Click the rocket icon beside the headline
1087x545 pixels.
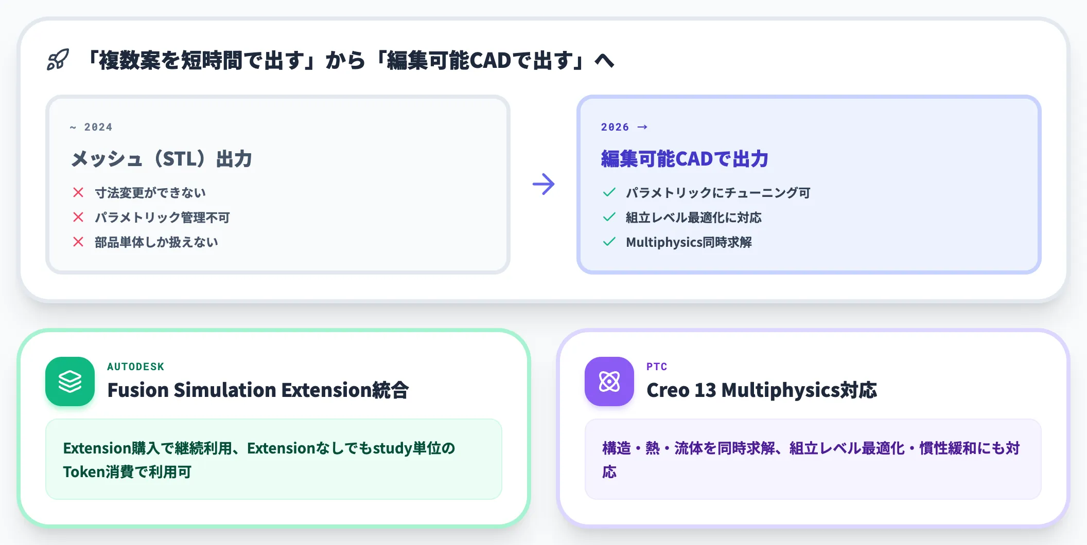(x=58, y=60)
